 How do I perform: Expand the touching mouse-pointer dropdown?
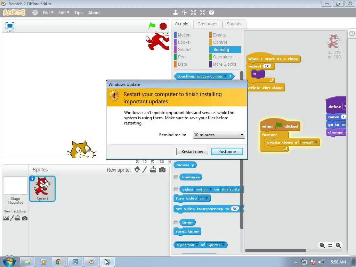point(225,76)
